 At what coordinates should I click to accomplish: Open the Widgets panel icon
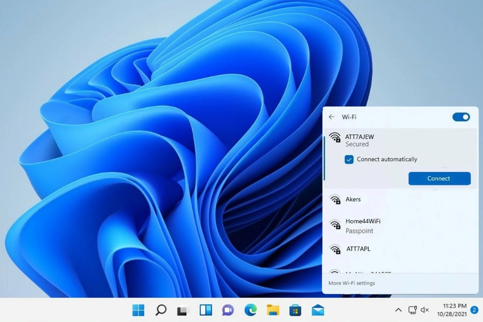pos(205,310)
